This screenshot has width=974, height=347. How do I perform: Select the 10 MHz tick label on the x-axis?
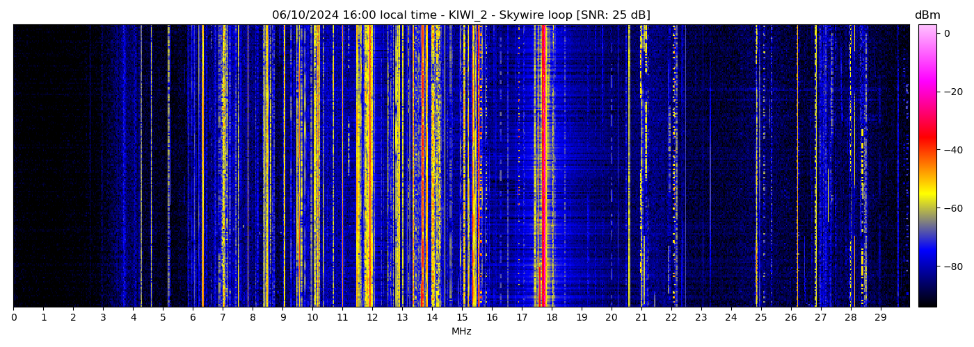[312, 318]
